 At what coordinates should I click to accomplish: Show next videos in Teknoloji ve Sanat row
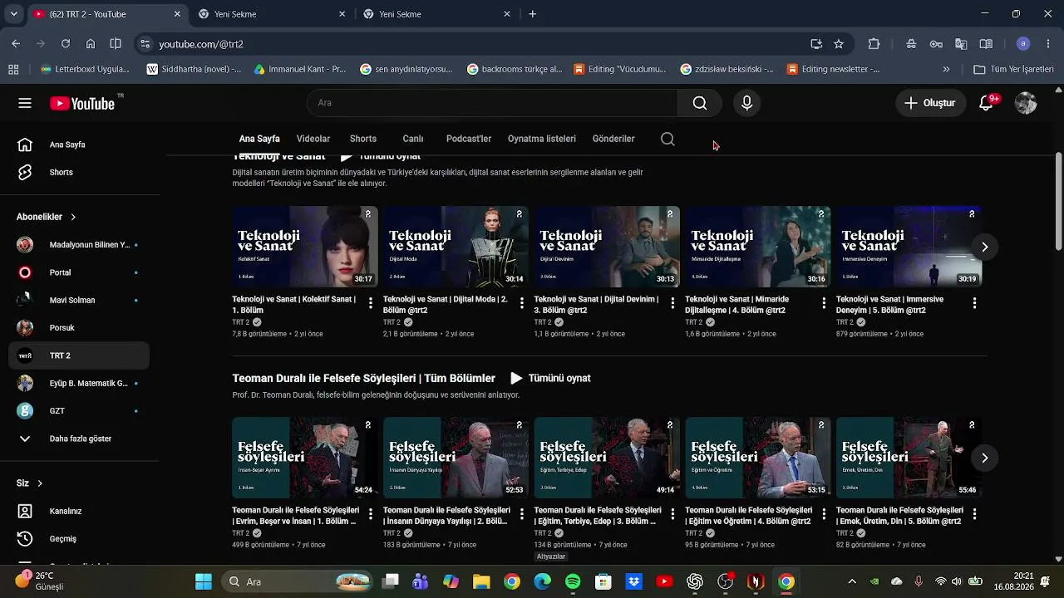click(x=984, y=247)
